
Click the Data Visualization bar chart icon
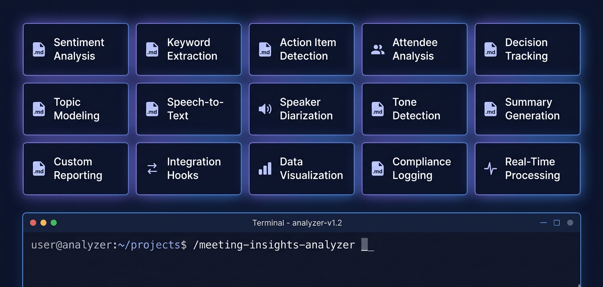[265, 168]
